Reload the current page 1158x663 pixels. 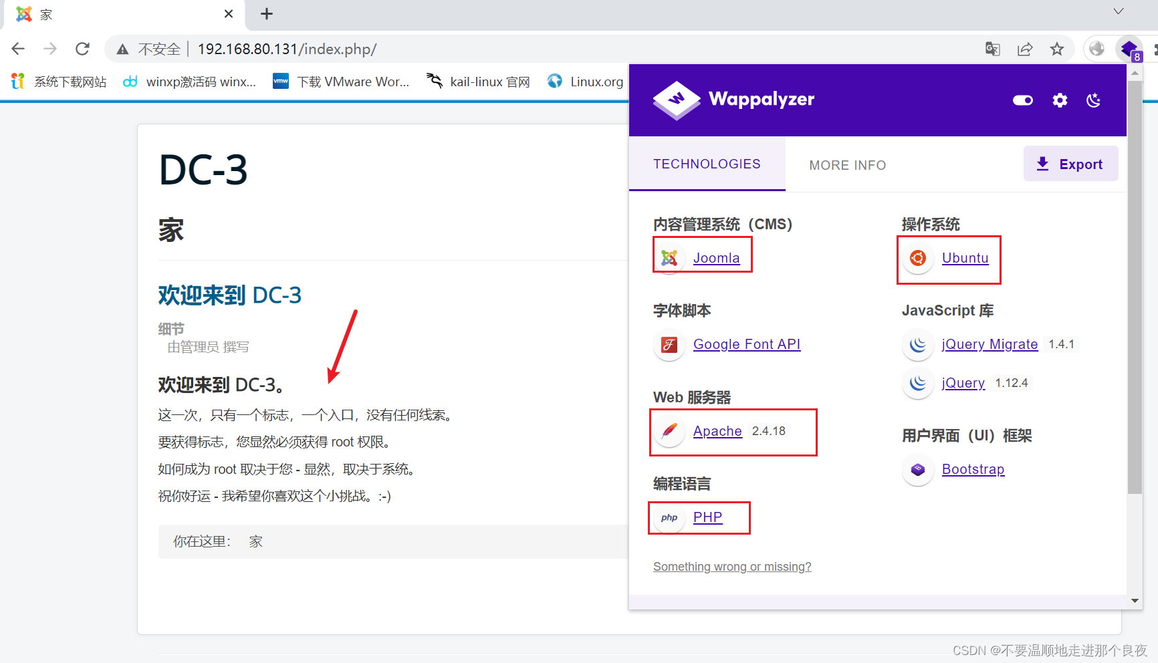pyautogui.click(x=82, y=49)
